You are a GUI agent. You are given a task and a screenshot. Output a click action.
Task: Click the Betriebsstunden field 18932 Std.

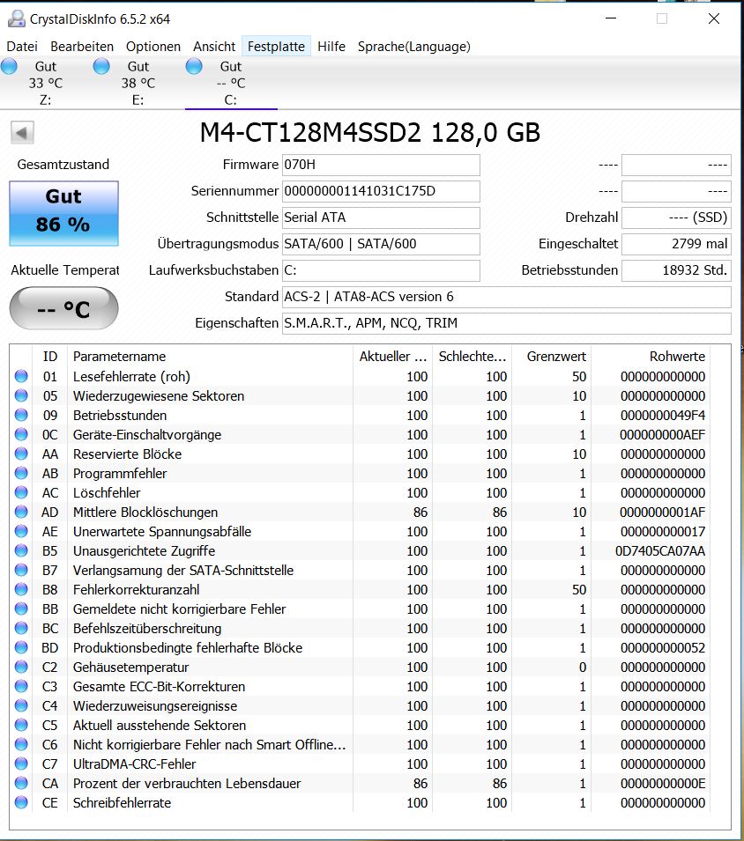[676, 270]
